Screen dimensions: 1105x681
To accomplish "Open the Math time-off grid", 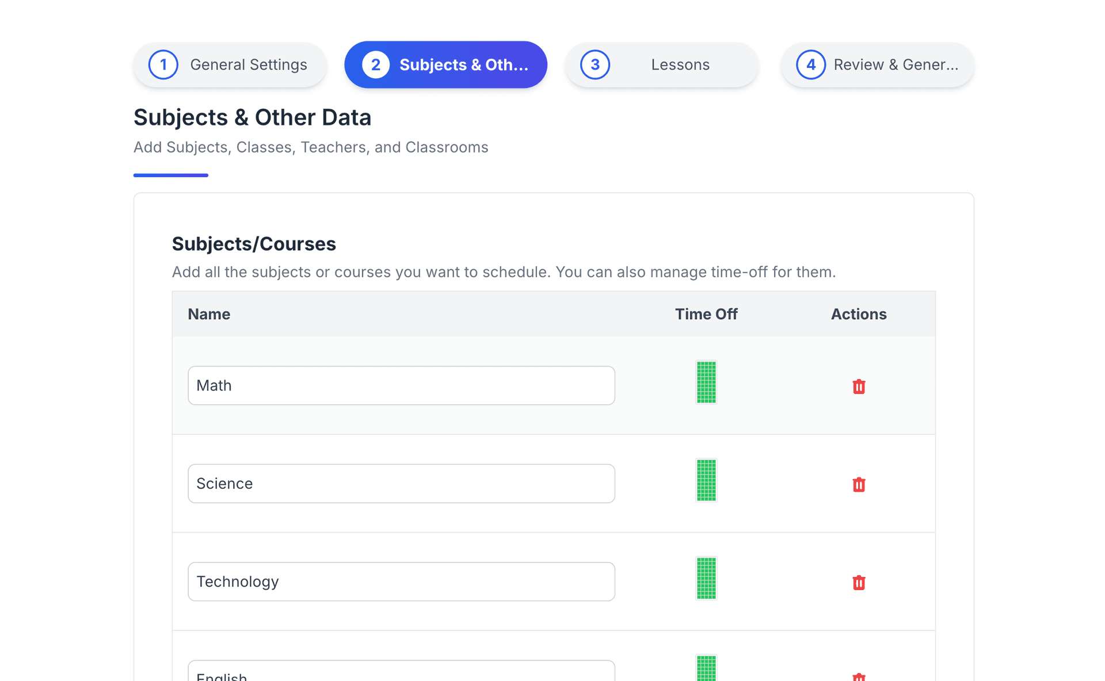I will [706, 382].
